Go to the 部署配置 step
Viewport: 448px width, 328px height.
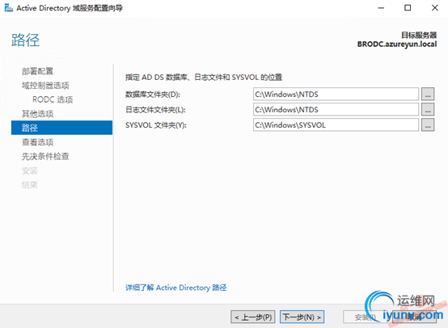tap(37, 71)
